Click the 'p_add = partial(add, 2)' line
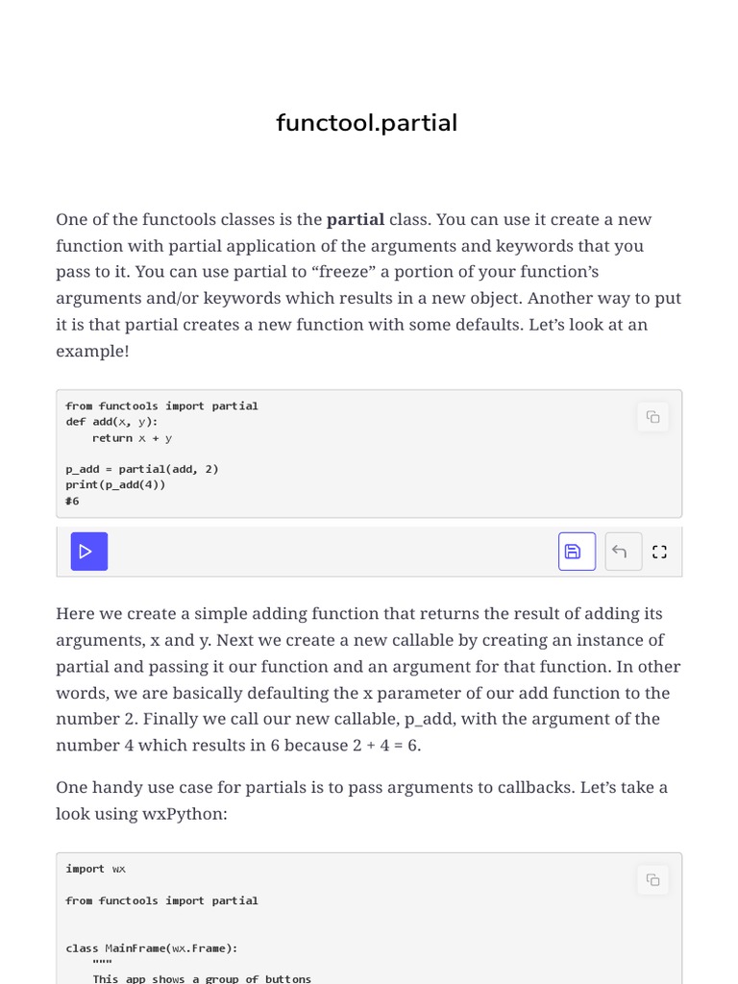 (141, 469)
